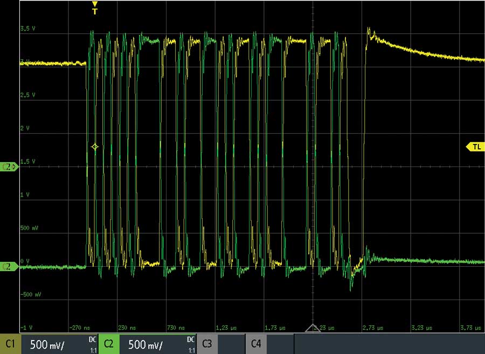Click the C2 1:1 probe ratio
Viewport: 485px width, 354px height.
click(x=191, y=349)
